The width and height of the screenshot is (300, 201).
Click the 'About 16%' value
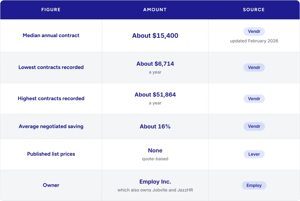click(155, 127)
